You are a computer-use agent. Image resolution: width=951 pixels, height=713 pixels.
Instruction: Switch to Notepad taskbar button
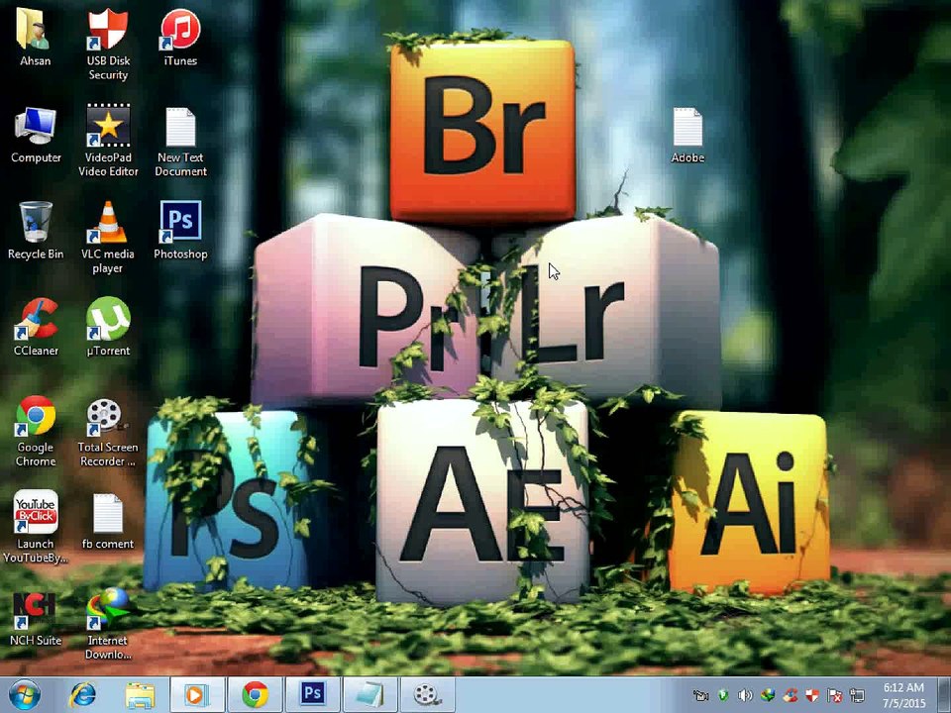(x=370, y=695)
